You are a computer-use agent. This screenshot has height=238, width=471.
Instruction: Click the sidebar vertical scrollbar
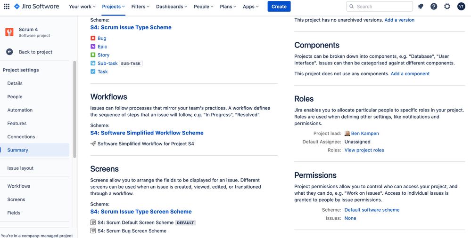74,109
